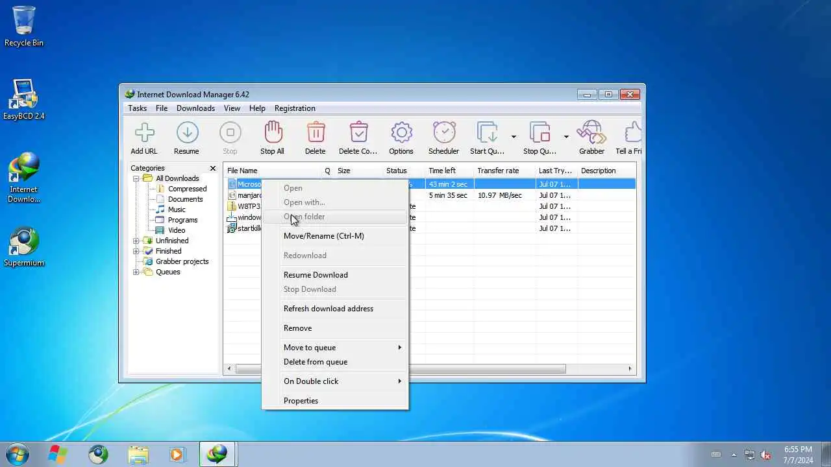The height and width of the screenshot is (467, 831).
Task: Select EasyBCD 2.4 desktop icon
Action: point(24,99)
